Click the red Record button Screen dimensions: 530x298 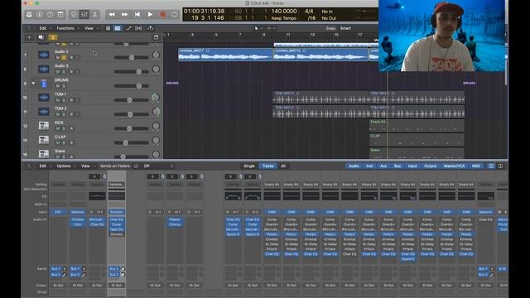(162, 15)
